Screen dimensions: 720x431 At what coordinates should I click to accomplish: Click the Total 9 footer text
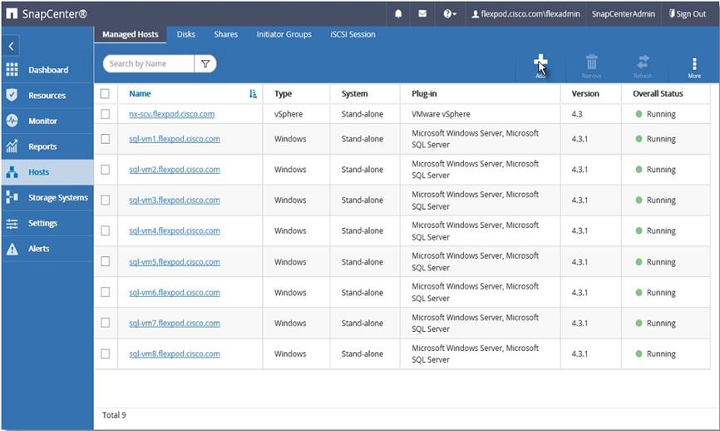[x=114, y=415]
